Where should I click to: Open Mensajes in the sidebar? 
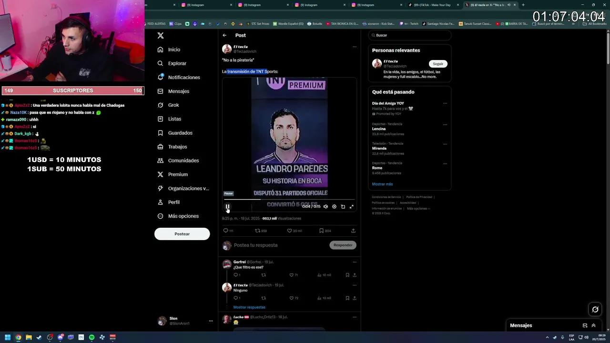(x=173, y=91)
